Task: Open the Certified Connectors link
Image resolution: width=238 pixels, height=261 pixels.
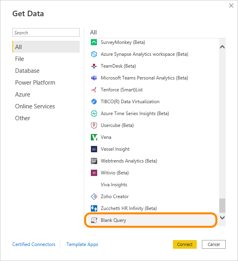Action: coord(34,244)
